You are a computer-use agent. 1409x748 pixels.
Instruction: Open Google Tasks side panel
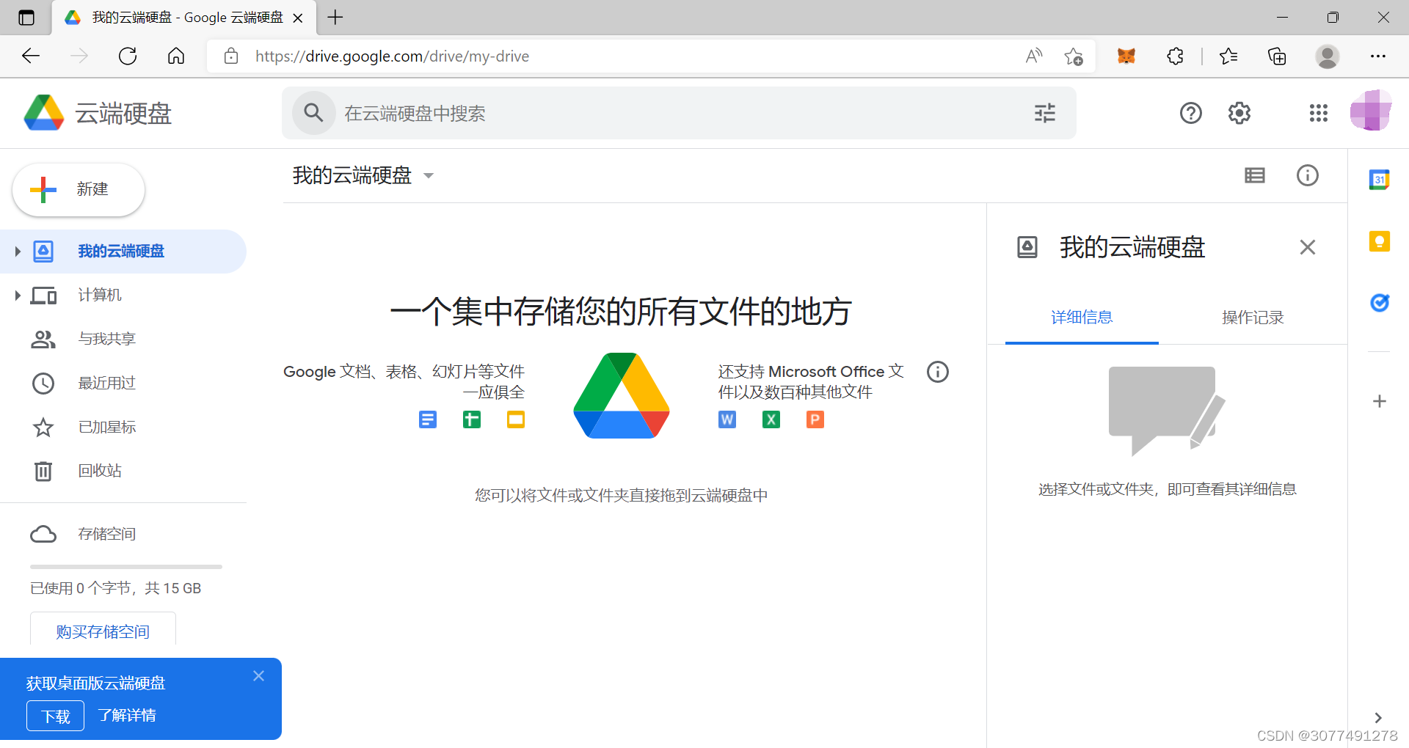1379,302
